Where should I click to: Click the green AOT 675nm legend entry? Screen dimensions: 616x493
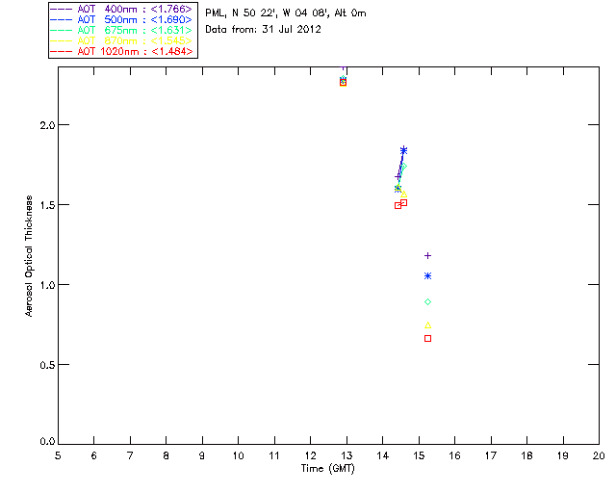point(121,30)
